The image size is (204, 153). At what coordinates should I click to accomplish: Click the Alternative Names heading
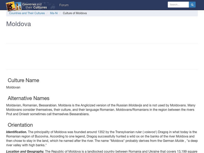pyautogui.click(x=29, y=98)
